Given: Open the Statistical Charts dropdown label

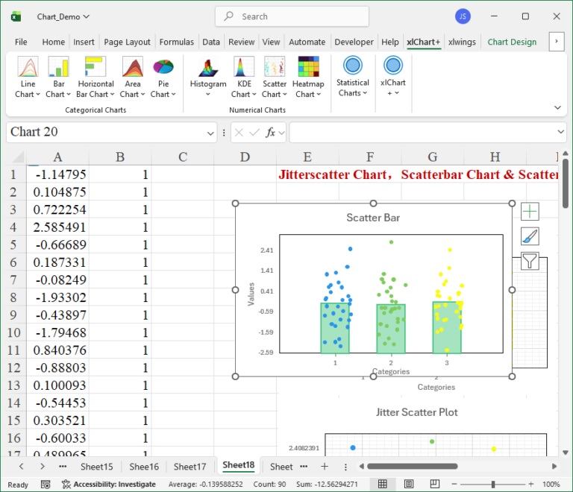Looking at the screenshot, I should 353,88.
